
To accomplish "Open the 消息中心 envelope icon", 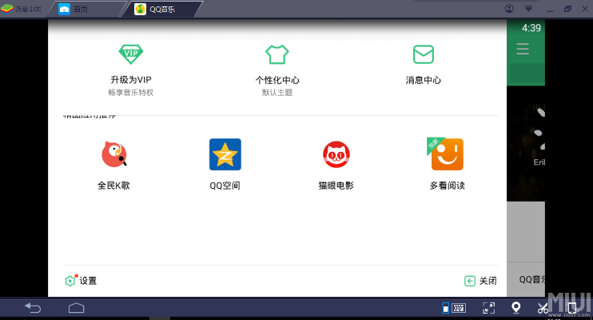I will [424, 54].
